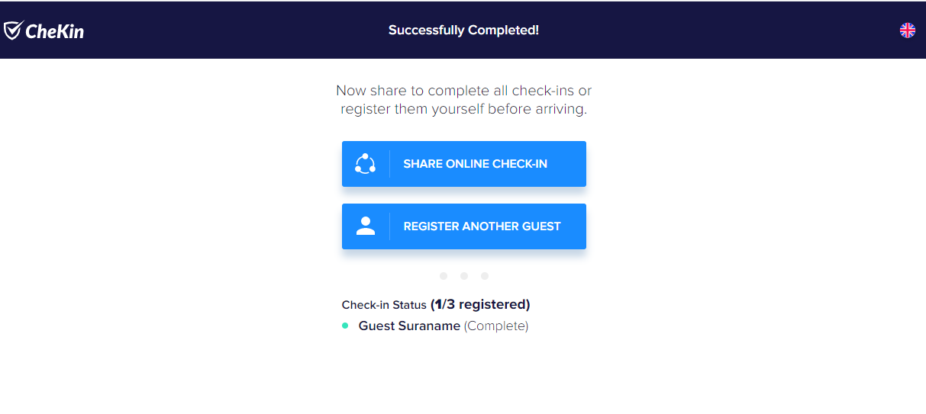
Task: Select the third pagination dot
Action: (485, 276)
